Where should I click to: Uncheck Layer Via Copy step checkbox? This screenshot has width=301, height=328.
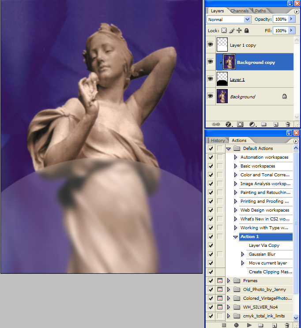pos(211,245)
